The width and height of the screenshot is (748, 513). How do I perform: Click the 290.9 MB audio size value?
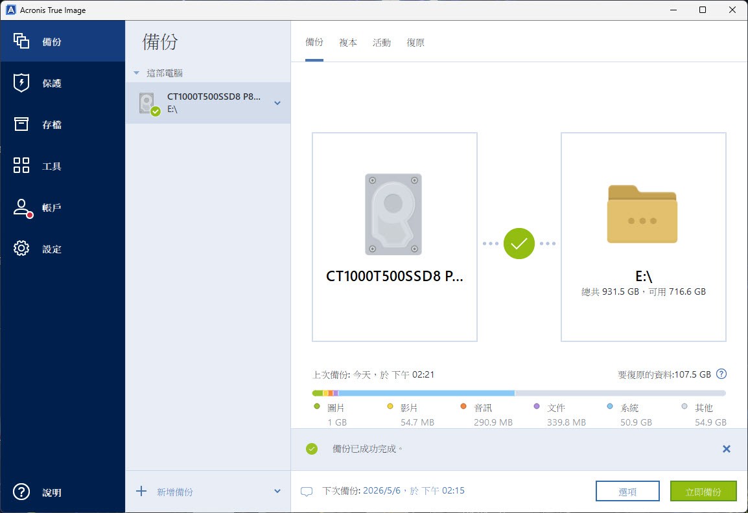point(493,422)
